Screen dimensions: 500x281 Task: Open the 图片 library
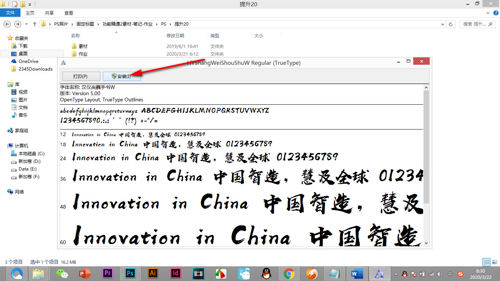[23, 100]
